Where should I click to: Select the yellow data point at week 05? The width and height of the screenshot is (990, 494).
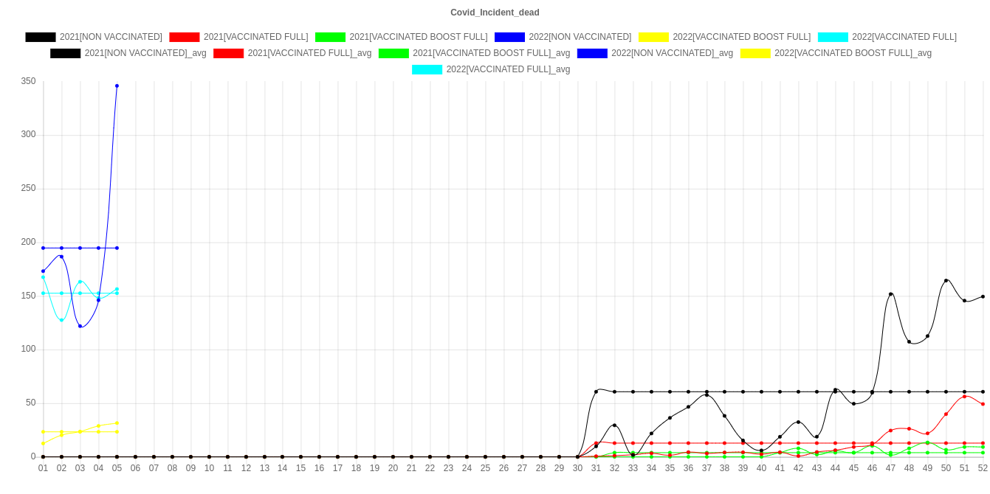coord(117,423)
